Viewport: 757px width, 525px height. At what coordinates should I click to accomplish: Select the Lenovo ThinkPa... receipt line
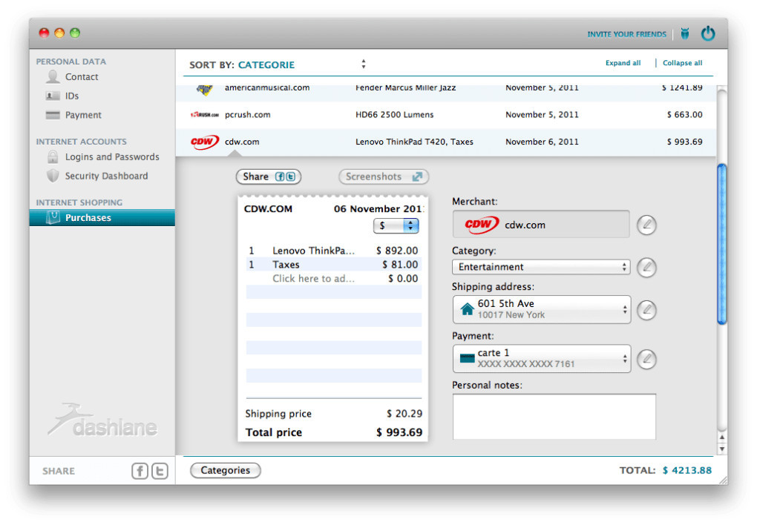coord(334,251)
